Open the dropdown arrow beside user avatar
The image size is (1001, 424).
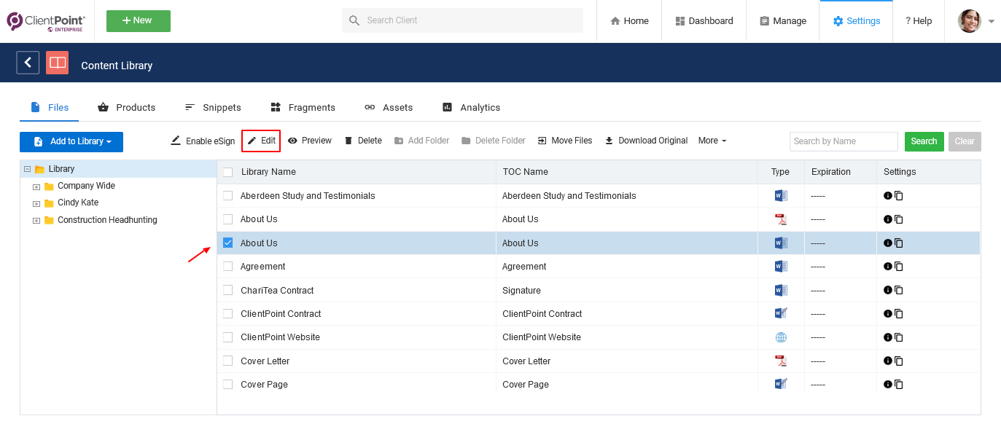992,22
